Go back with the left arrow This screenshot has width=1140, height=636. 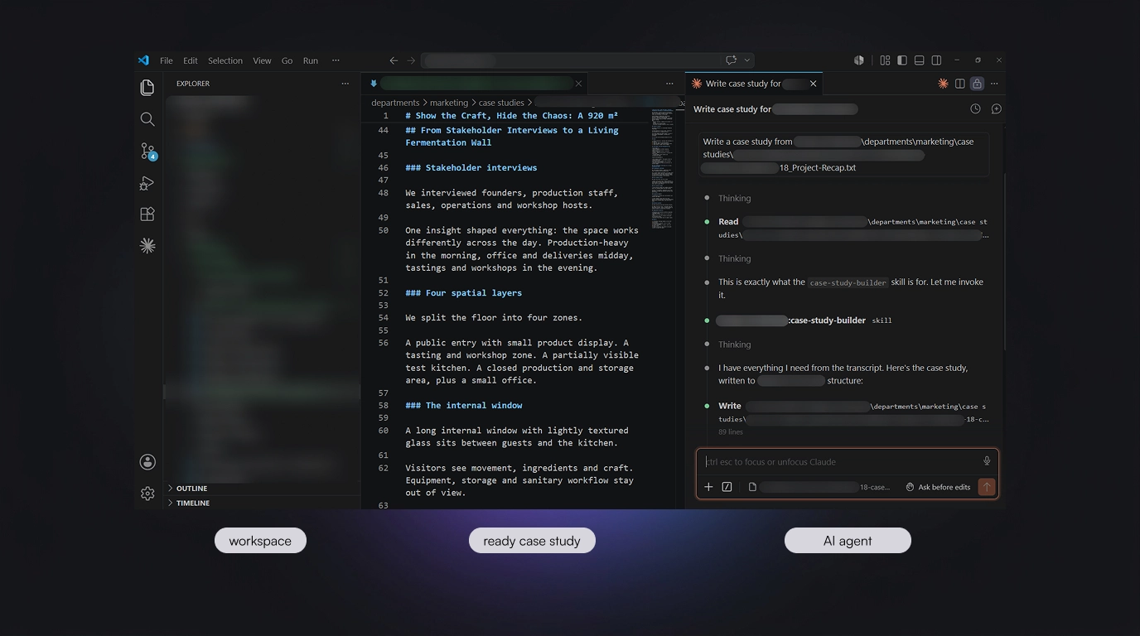coord(394,60)
